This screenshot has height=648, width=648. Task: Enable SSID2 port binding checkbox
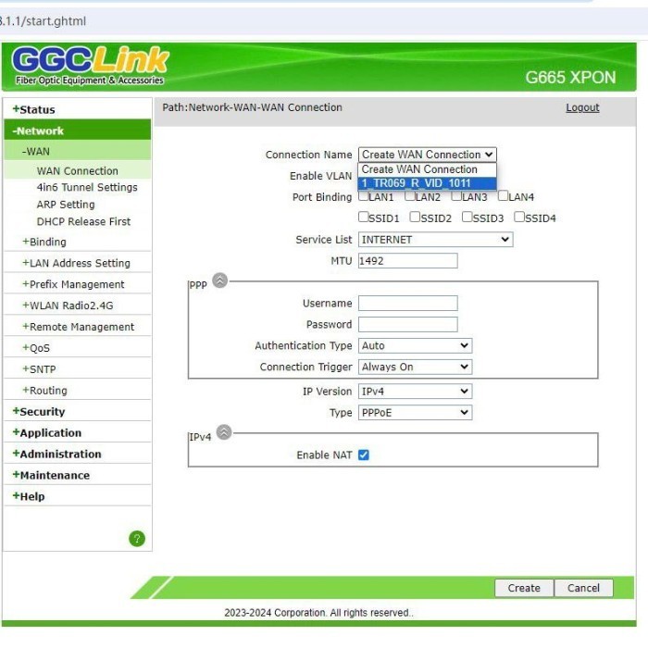(415, 218)
